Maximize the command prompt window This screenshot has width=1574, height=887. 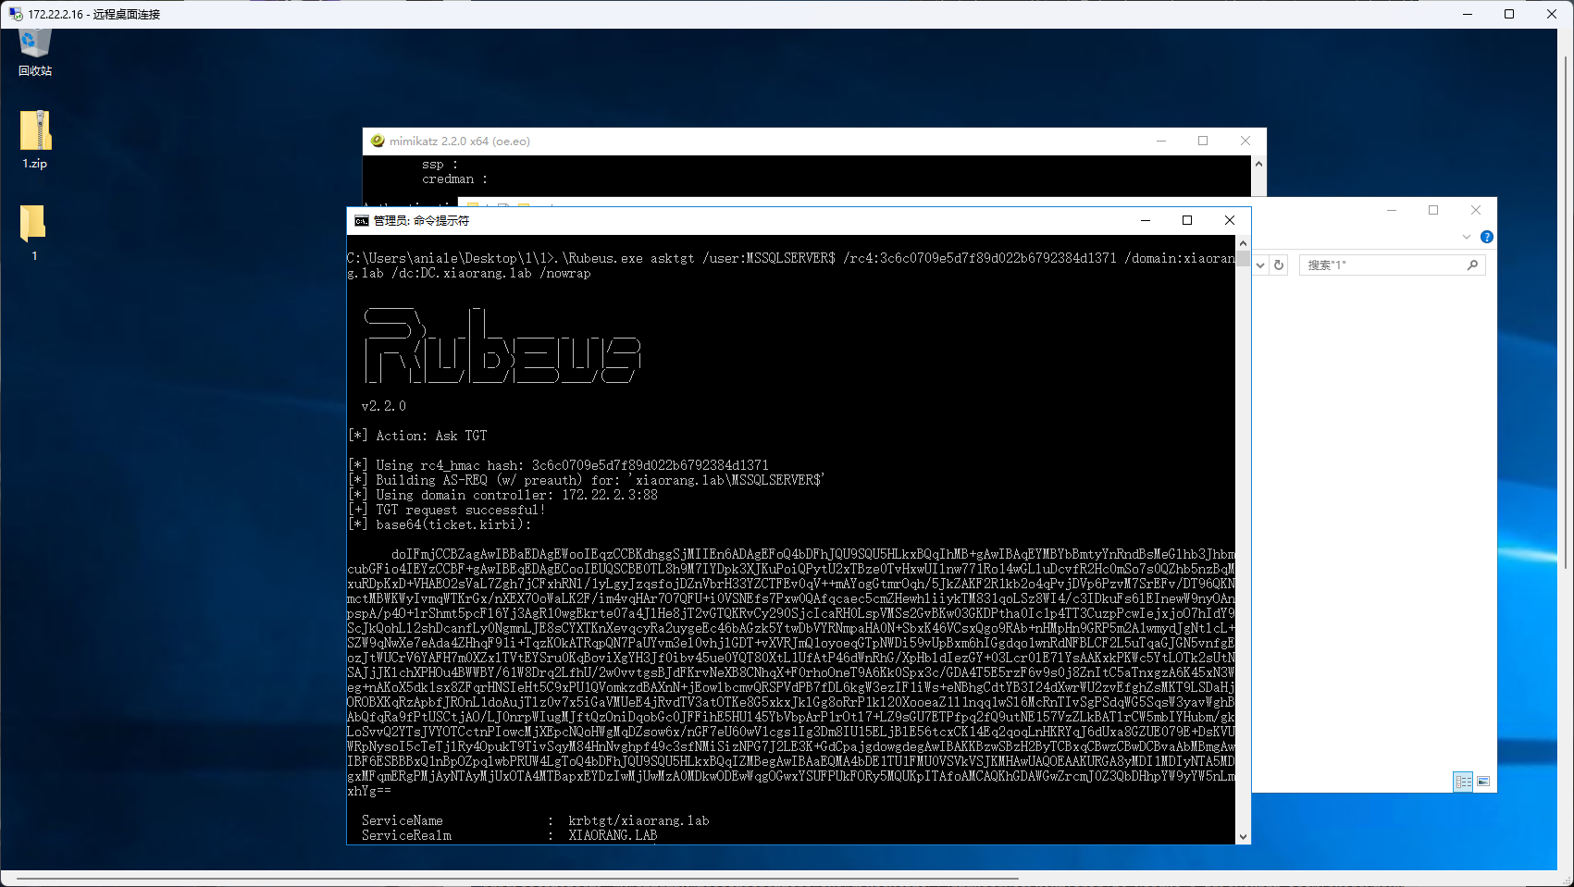point(1187,221)
